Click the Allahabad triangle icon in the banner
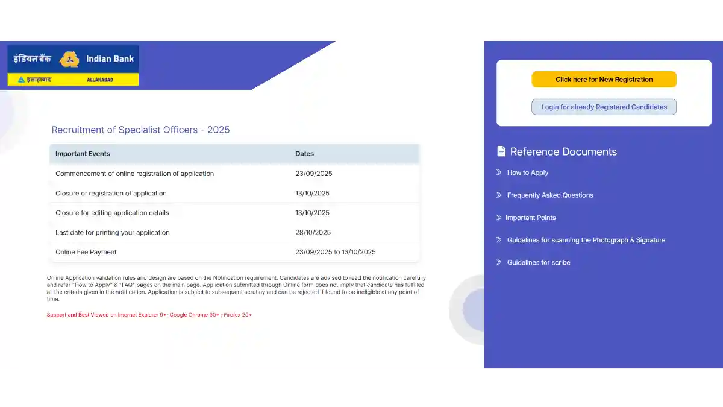Viewport: 723px width, 407px height. click(x=22, y=80)
